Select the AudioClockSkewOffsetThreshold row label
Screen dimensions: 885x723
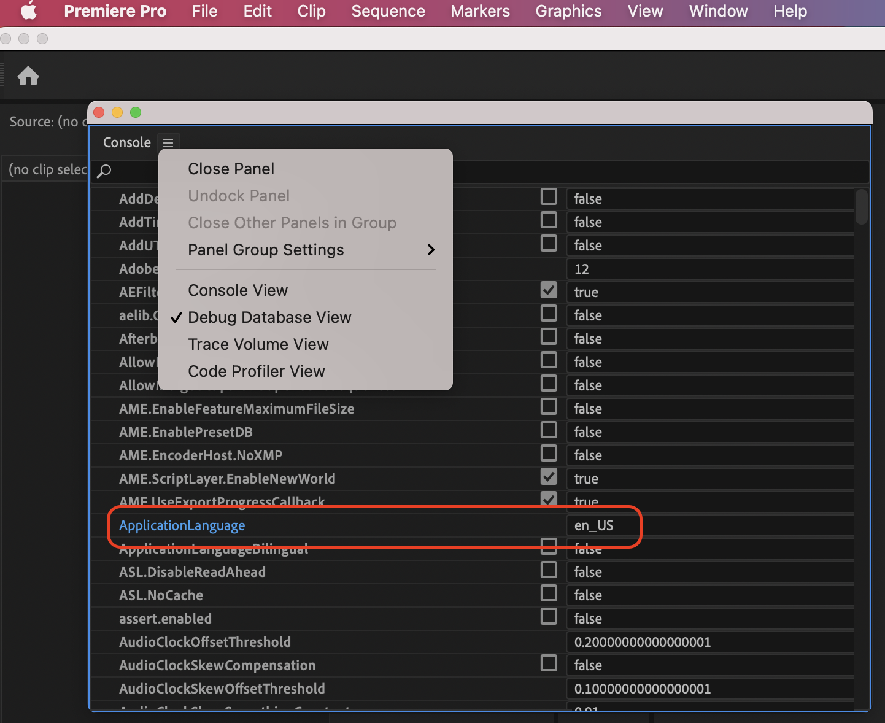click(222, 689)
